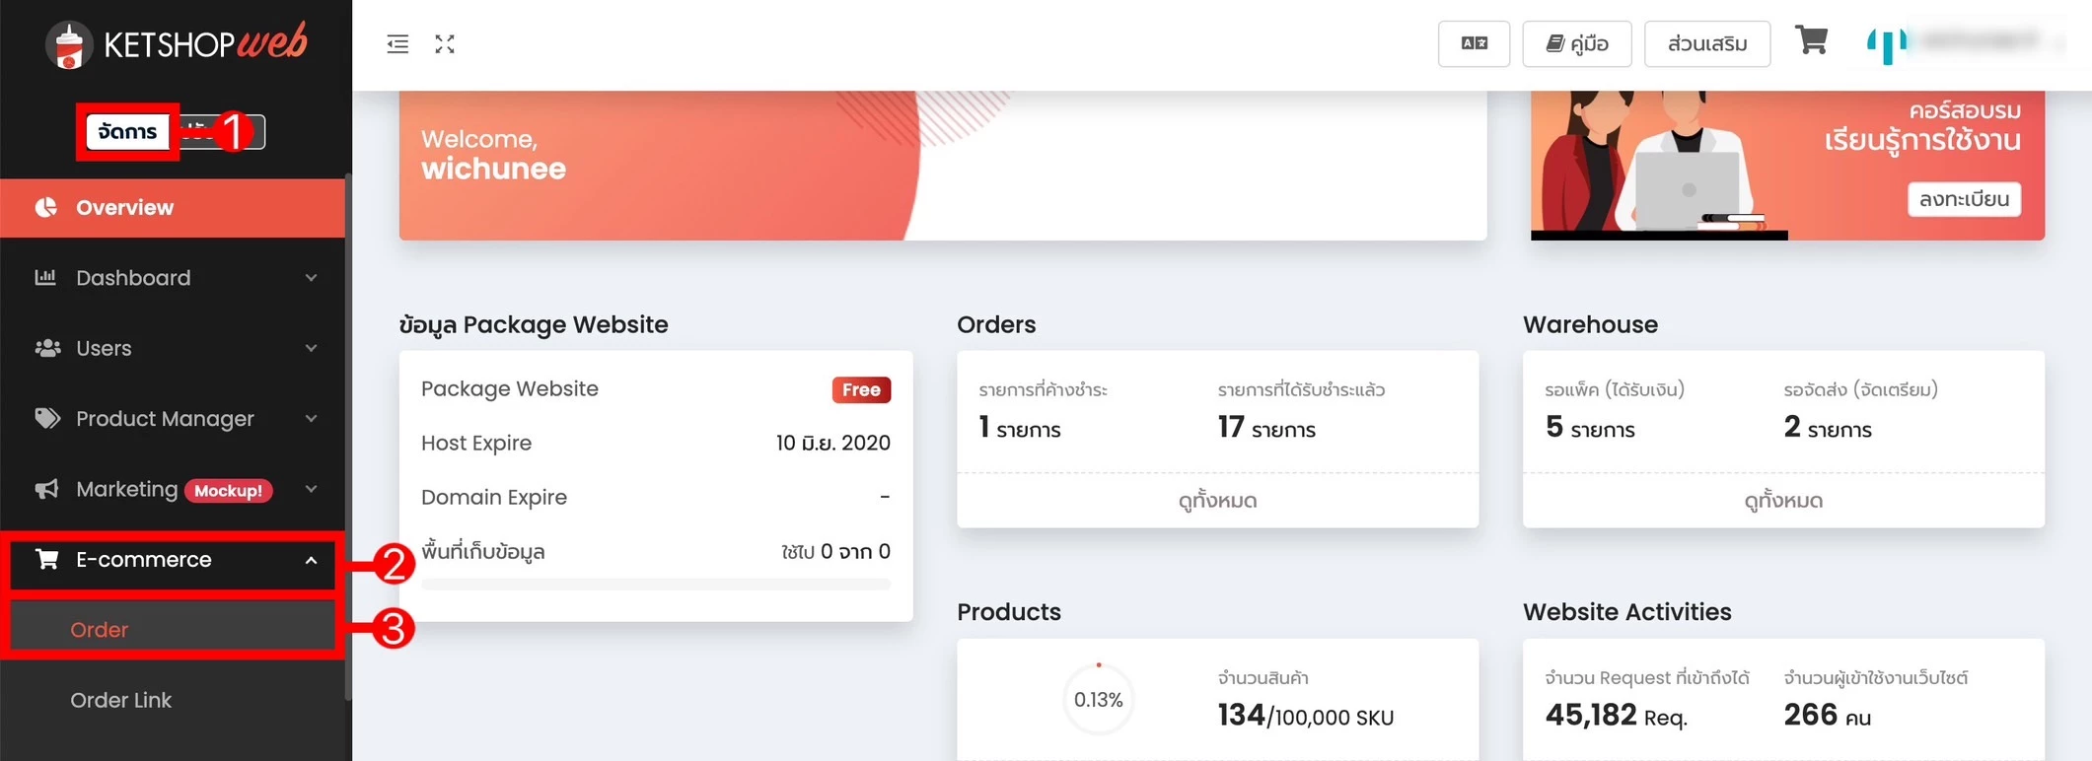Collapse the sidebar with the menu-fold icon

(x=397, y=44)
